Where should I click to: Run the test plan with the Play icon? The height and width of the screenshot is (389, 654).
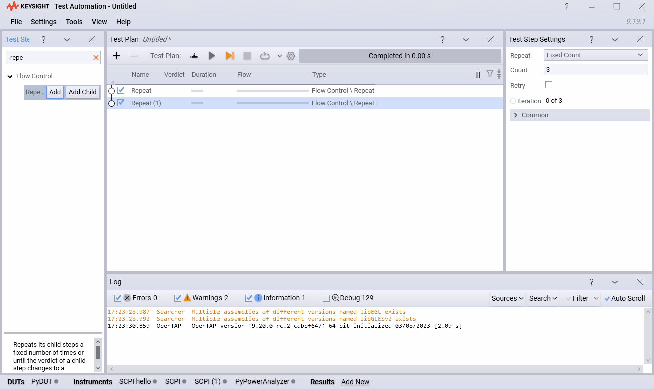[x=211, y=56]
